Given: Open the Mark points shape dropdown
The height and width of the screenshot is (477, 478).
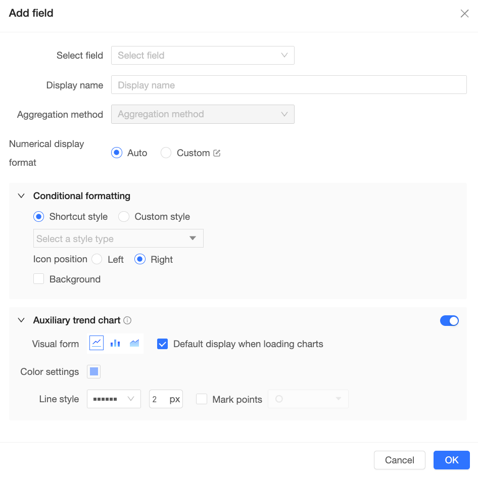Looking at the screenshot, I should (x=308, y=399).
